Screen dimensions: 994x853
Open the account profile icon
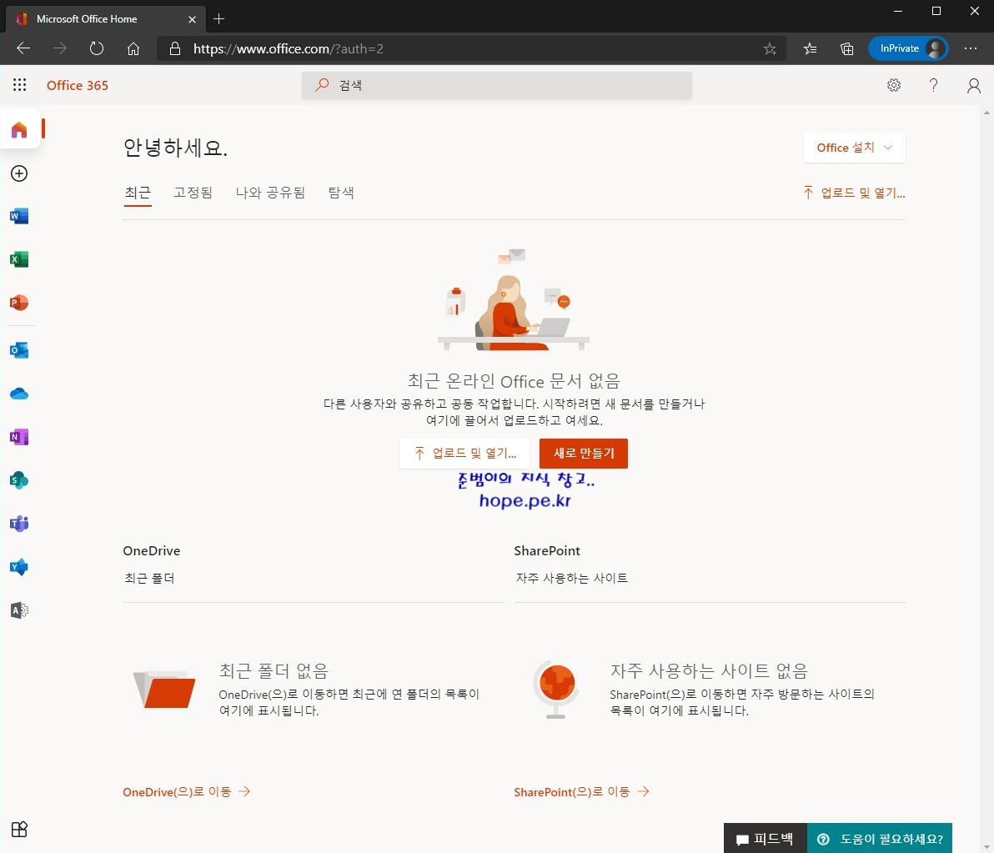(974, 85)
